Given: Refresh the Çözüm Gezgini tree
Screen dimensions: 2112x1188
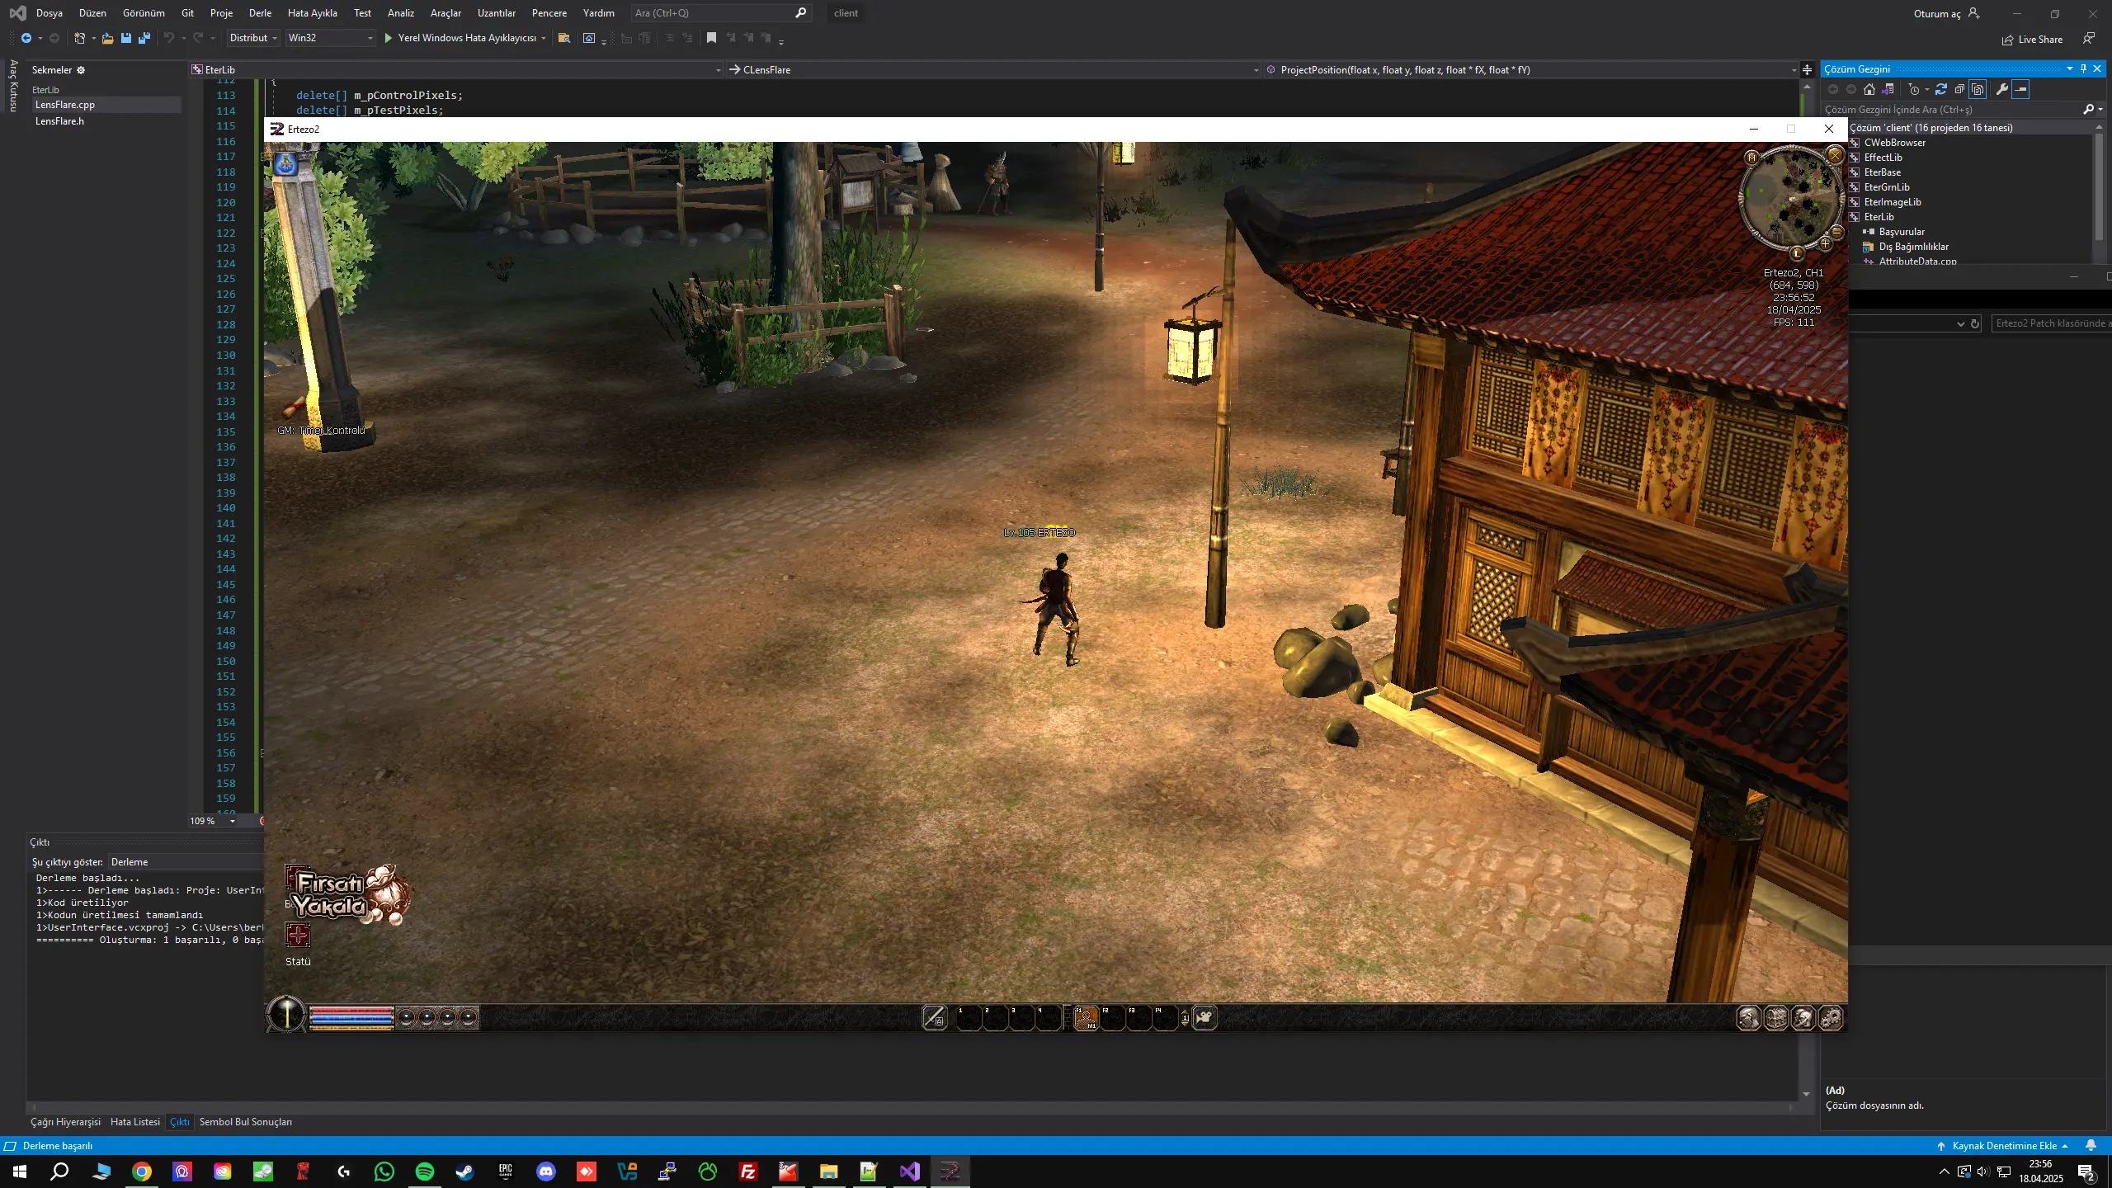Looking at the screenshot, I should tap(1941, 89).
